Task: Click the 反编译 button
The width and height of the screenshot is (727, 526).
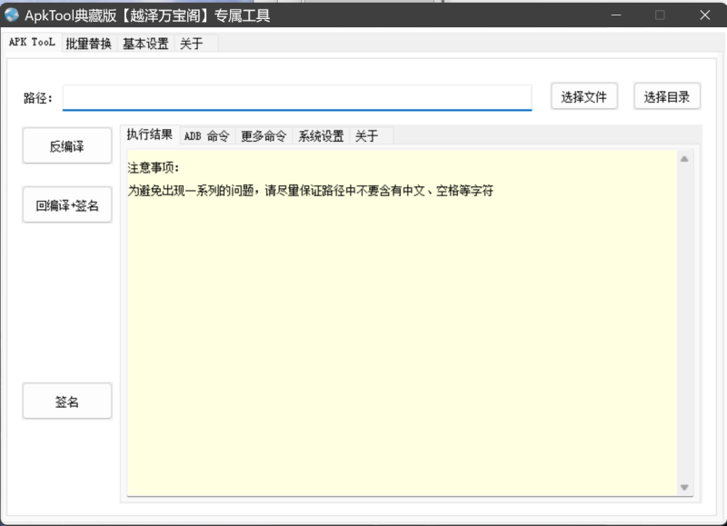Action: [x=67, y=146]
